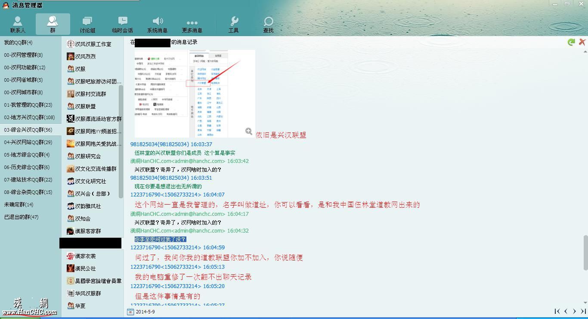
Task: Select the 群 groups tab
Action: (x=53, y=25)
